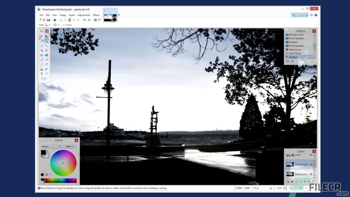Image resolution: width=350 pixels, height=197 pixels.
Task: Open the Effects menu
Action: click(96, 15)
